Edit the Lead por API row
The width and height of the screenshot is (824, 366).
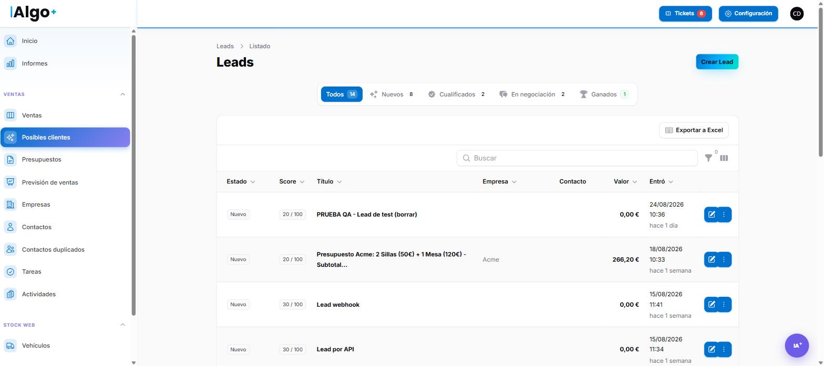[711, 349]
